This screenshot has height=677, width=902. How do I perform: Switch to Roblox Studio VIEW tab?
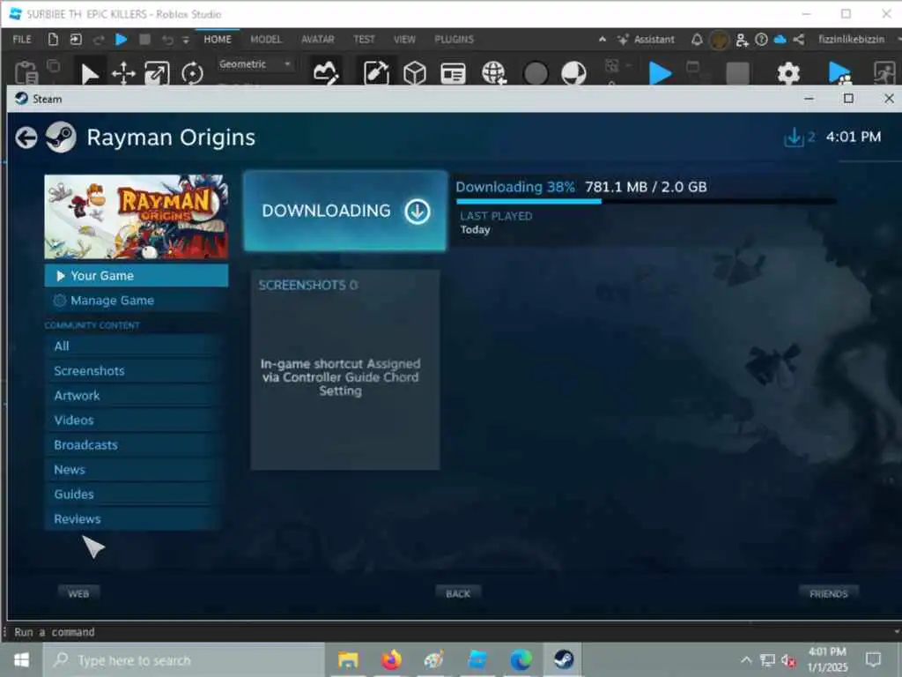point(404,39)
